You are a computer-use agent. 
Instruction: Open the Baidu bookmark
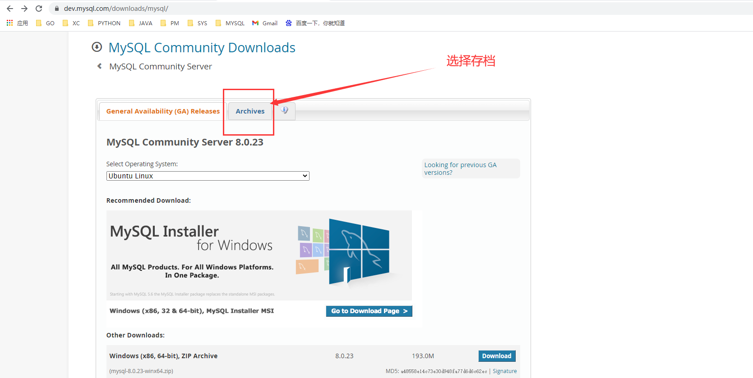(x=315, y=23)
